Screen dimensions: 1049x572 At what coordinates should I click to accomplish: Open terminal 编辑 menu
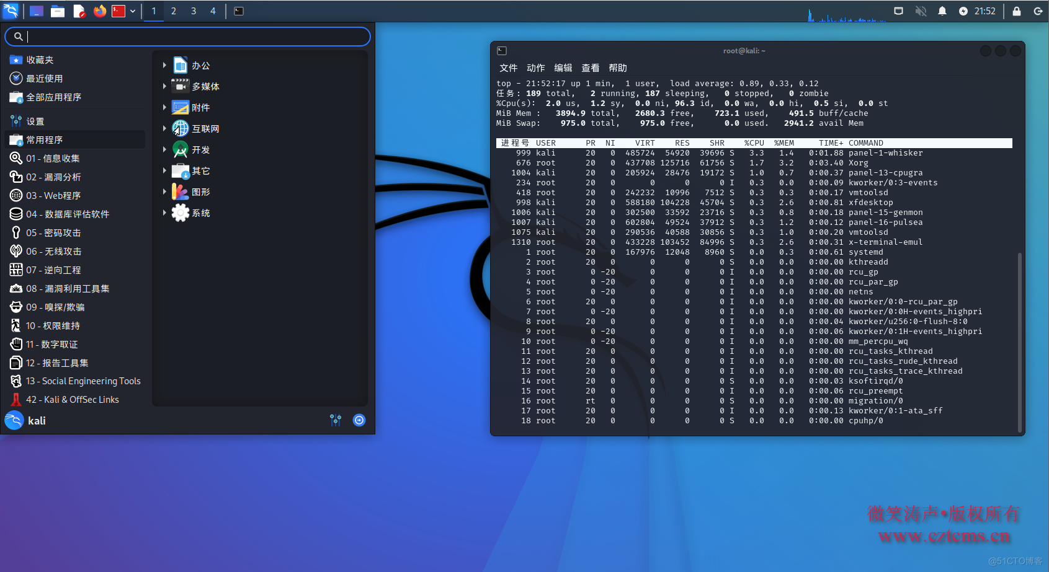pos(563,68)
